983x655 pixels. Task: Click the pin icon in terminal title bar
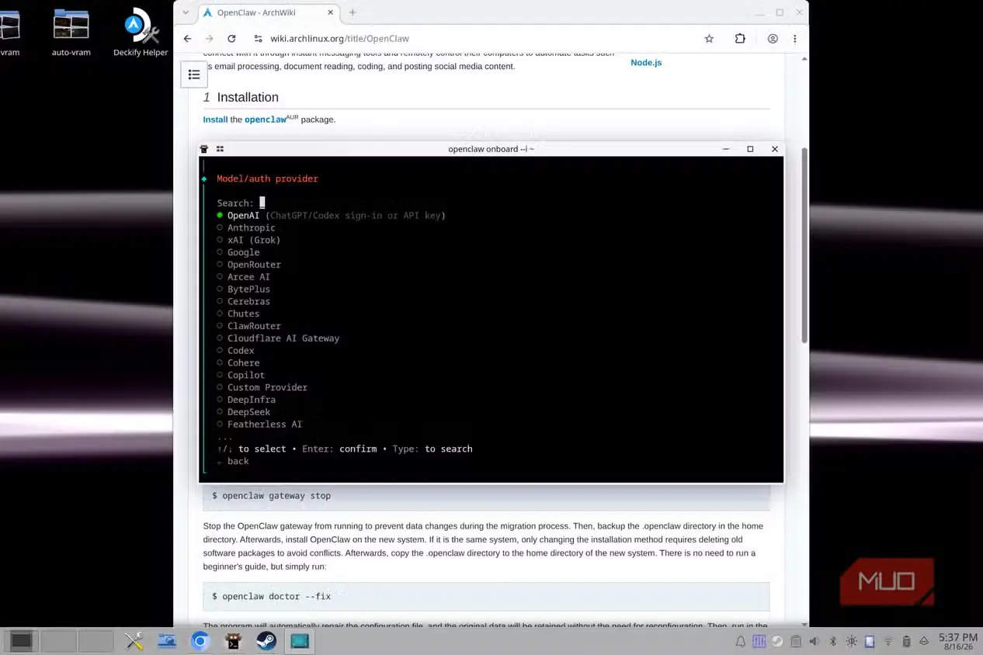(204, 149)
